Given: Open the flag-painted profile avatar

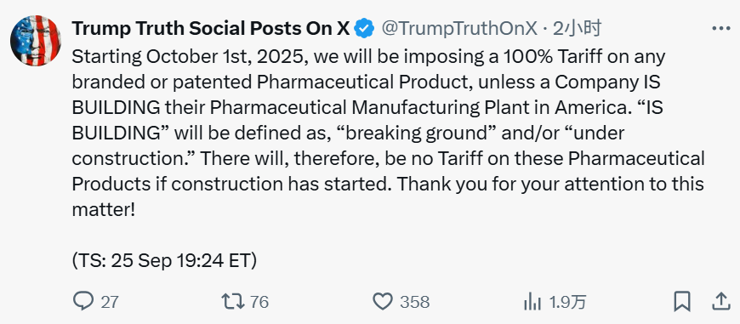Looking at the screenshot, I should pyautogui.click(x=36, y=41).
